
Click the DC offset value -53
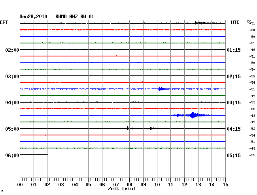tap(252, 102)
